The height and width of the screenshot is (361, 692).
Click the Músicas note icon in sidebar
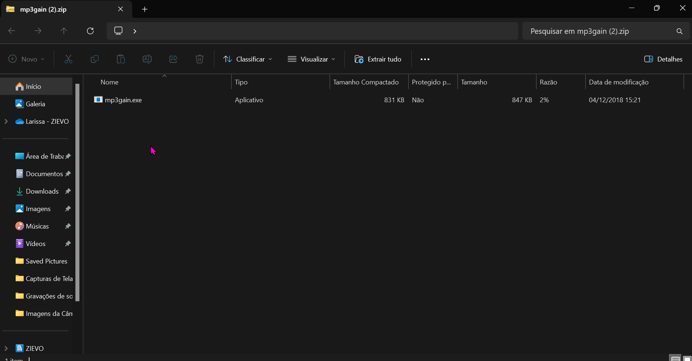tap(20, 226)
